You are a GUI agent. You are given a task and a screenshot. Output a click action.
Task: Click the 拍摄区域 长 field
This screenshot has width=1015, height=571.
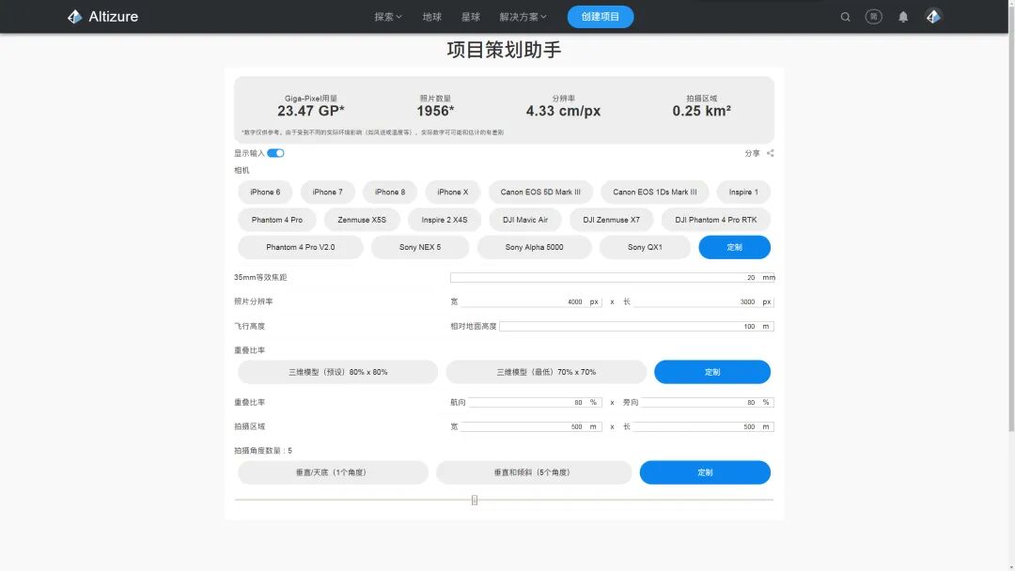(x=703, y=426)
